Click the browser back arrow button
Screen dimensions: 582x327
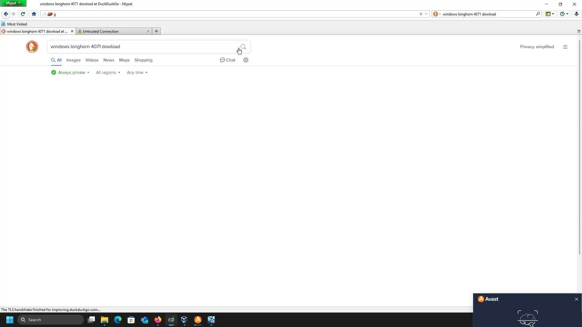pos(6,14)
